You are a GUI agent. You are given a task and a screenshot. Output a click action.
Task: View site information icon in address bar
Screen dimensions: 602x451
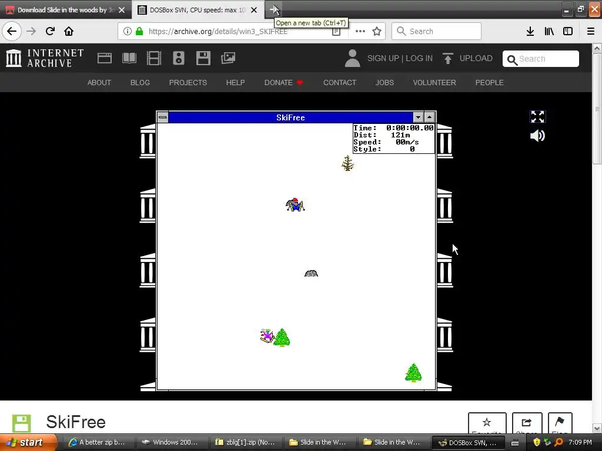[x=127, y=31]
